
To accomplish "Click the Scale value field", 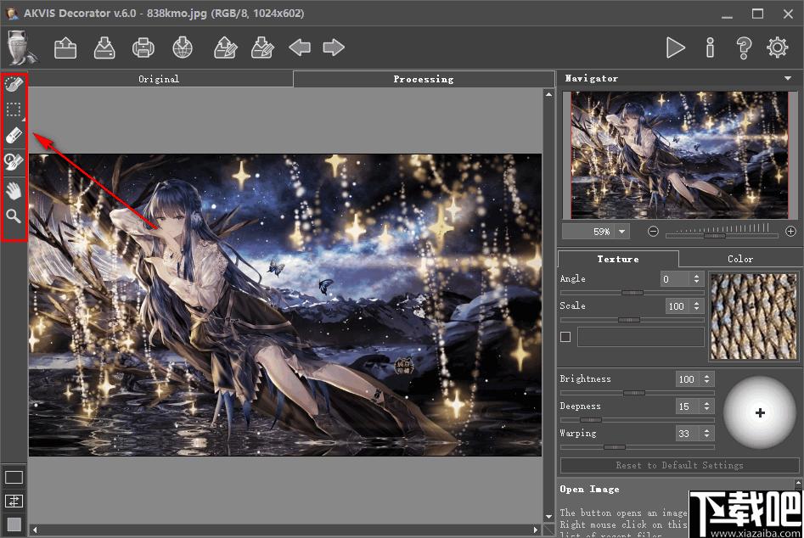I will [677, 305].
